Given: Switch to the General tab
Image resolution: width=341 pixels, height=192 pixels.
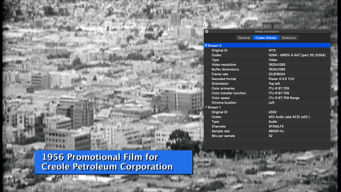Looking at the screenshot, I should click(x=244, y=38).
